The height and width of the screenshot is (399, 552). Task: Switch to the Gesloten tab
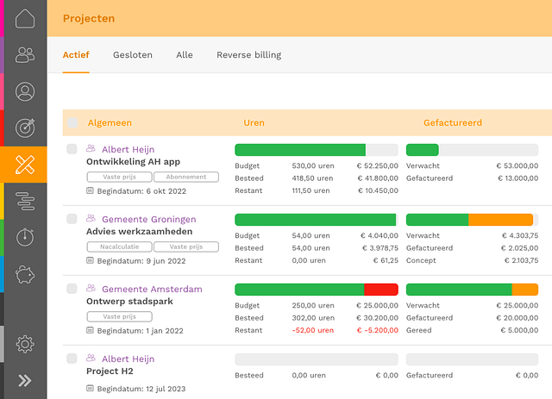(133, 55)
